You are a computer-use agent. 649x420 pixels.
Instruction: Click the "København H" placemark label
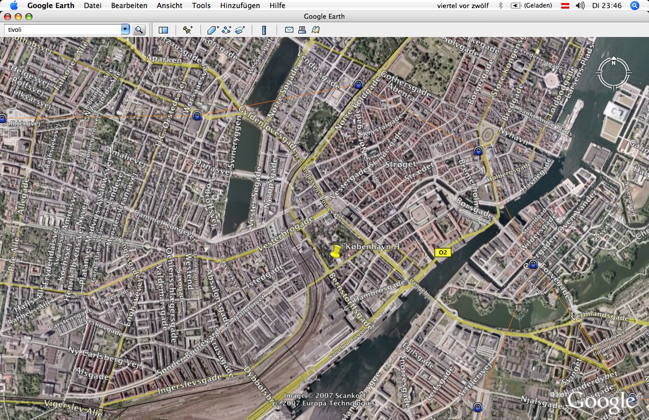373,247
